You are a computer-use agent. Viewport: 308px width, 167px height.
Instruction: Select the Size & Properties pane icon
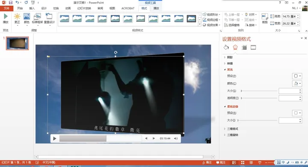(x=244, y=48)
